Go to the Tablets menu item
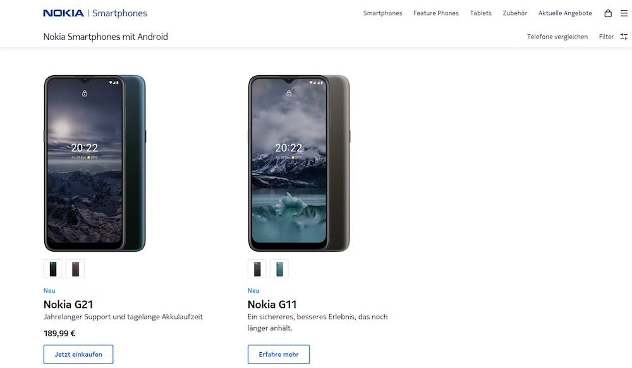This screenshot has width=632, height=368. (x=480, y=13)
